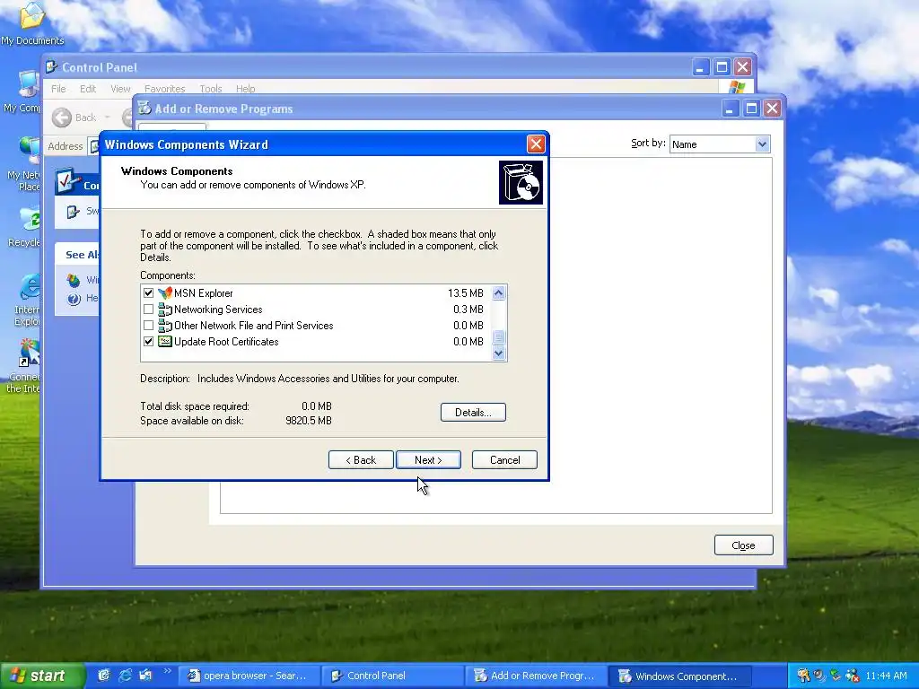Select the MSN Explorer row text
This screenshot has width=919, height=689.
(204, 293)
